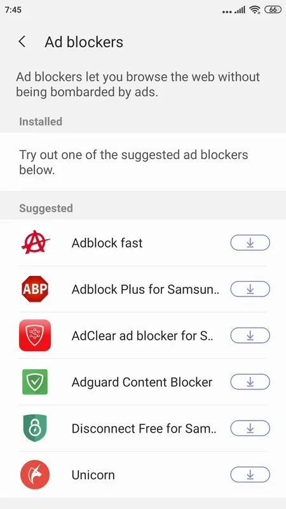286x509 pixels.
Task: Download the Unicorn ad blocker
Action: point(250,475)
